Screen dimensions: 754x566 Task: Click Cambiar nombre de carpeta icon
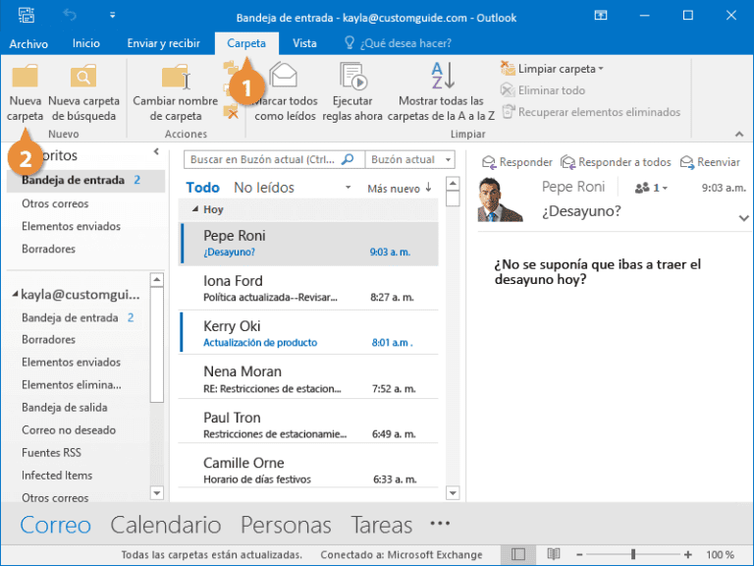click(x=176, y=78)
